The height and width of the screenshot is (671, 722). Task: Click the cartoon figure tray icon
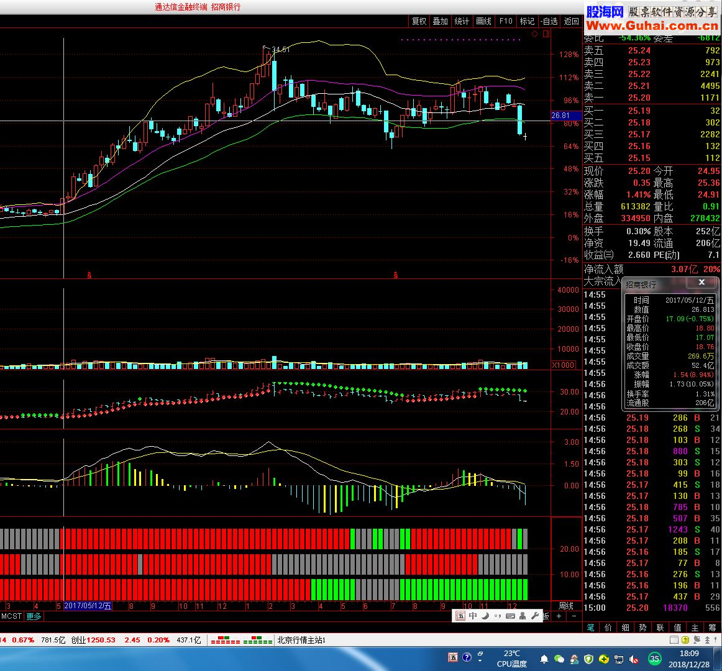point(574,659)
